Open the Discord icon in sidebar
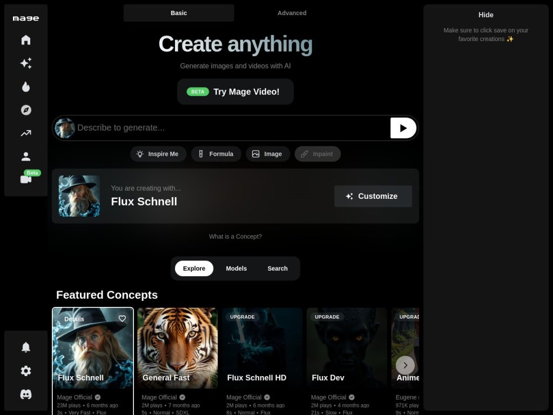Image resolution: width=553 pixels, height=415 pixels. coord(26,394)
